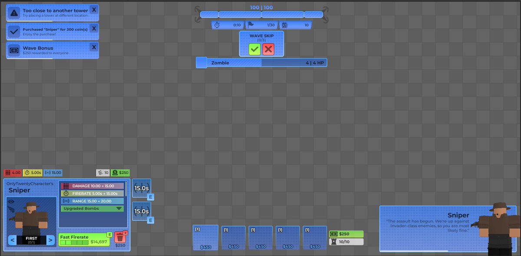
Task: Switch to previous targeting mode arrow
Action: click(x=13, y=240)
